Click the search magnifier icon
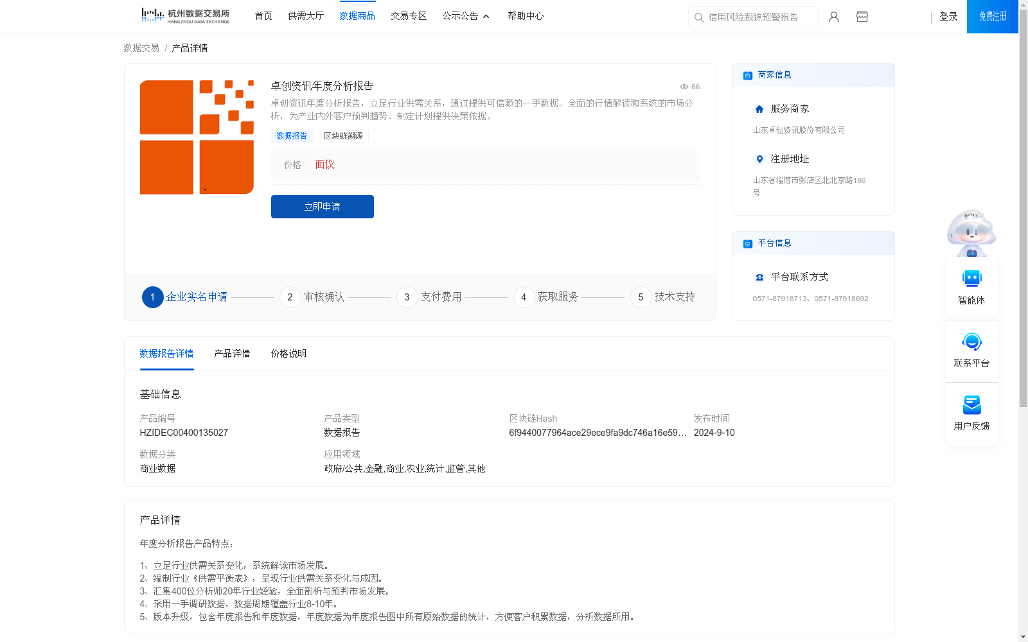The height and width of the screenshot is (642, 1028). click(699, 17)
